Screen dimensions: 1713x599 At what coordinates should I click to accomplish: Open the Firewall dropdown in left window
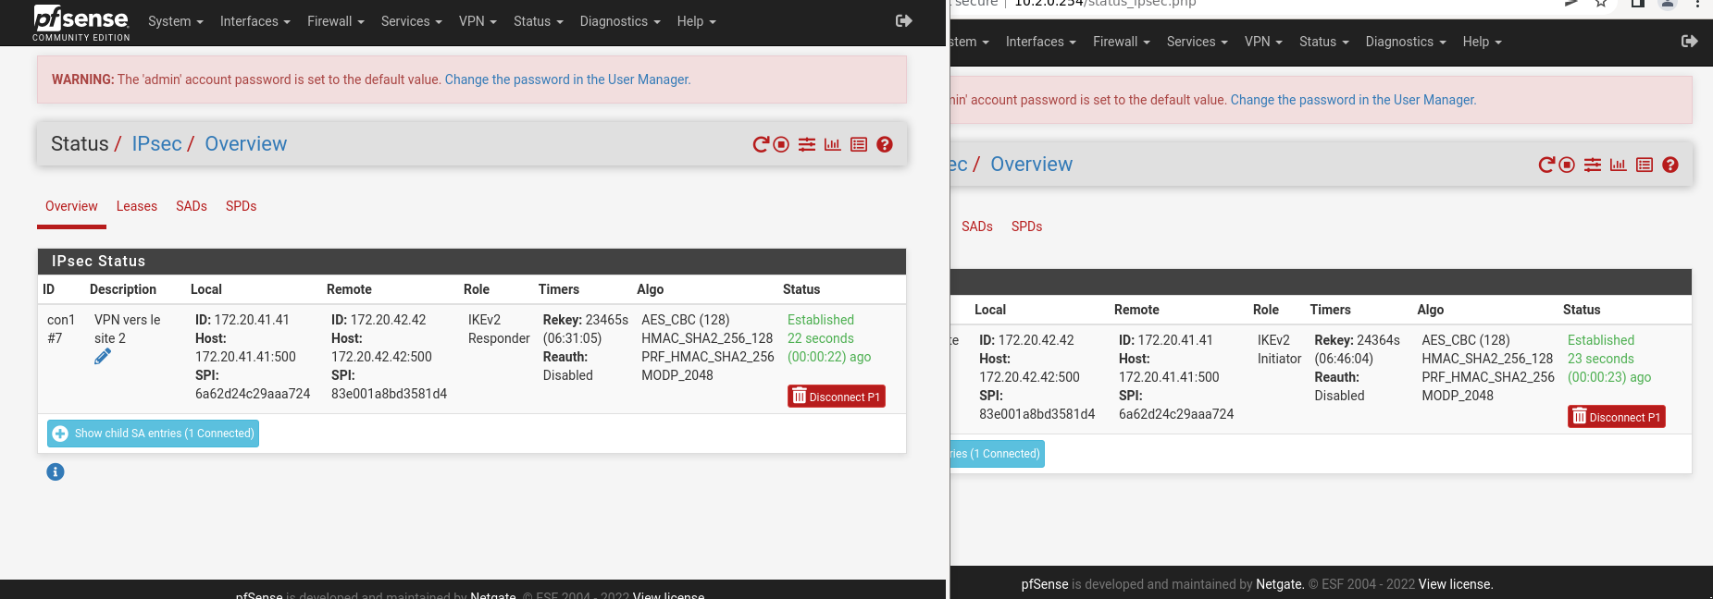pos(335,21)
